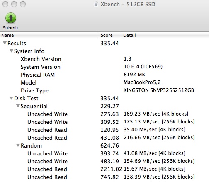
Task: Select the Xbench Version row
Action: tap(104, 59)
